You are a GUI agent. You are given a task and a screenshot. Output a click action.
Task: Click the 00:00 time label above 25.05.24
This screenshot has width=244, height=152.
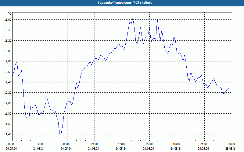point(232,144)
